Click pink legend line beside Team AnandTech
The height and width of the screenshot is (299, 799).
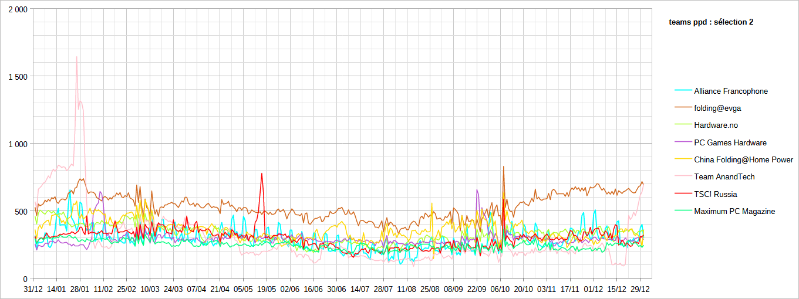tap(682, 176)
